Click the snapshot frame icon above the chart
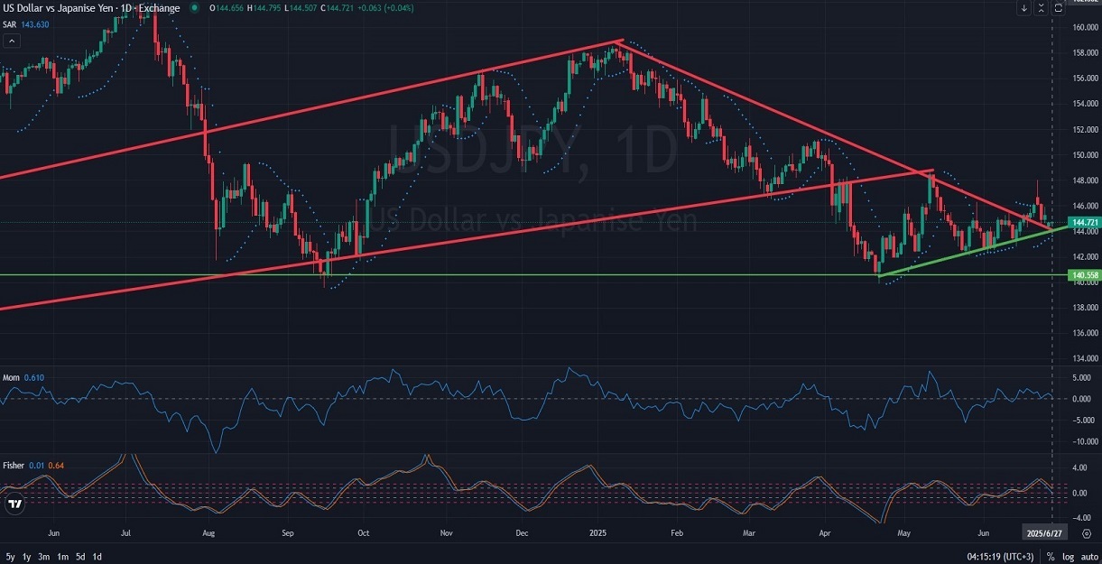1102x564 pixels. coord(1058,8)
